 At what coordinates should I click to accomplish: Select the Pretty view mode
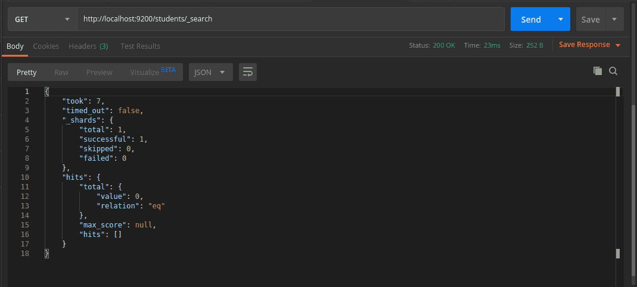tap(27, 72)
